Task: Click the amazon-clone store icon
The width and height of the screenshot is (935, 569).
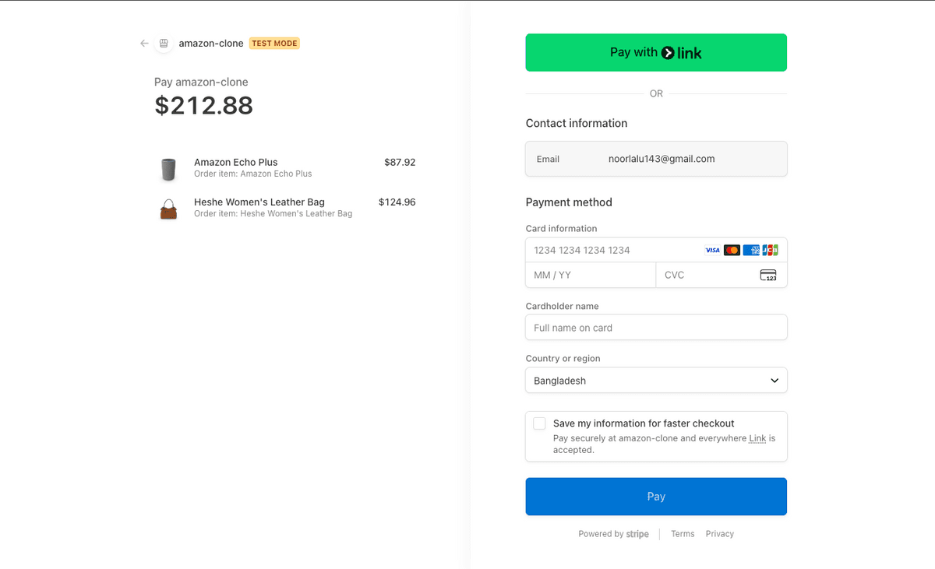Action: (164, 44)
